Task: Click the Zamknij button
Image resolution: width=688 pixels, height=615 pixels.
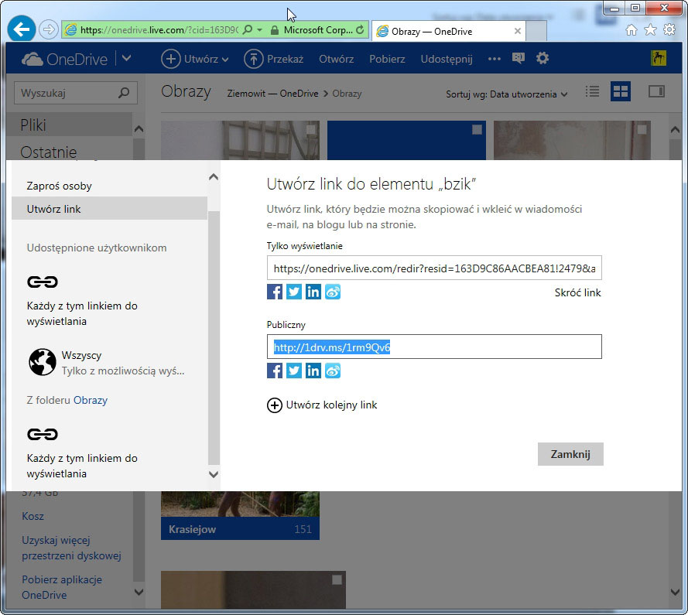Action: (570, 454)
